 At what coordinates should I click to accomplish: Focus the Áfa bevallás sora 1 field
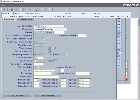pos(36,83)
